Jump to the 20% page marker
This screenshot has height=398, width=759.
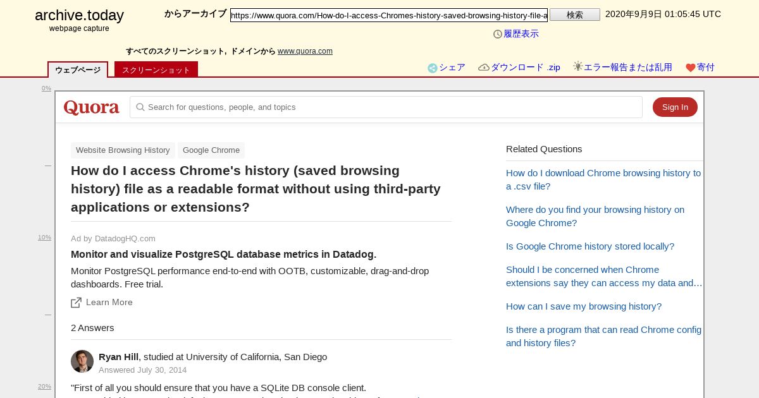tap(44, 387)
